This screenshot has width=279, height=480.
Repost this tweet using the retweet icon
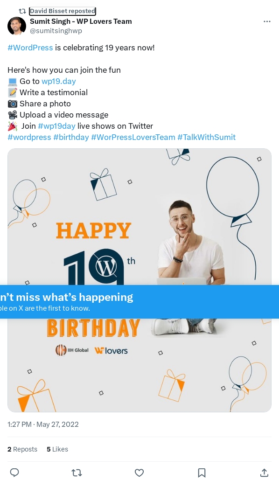tap(77, 473)
